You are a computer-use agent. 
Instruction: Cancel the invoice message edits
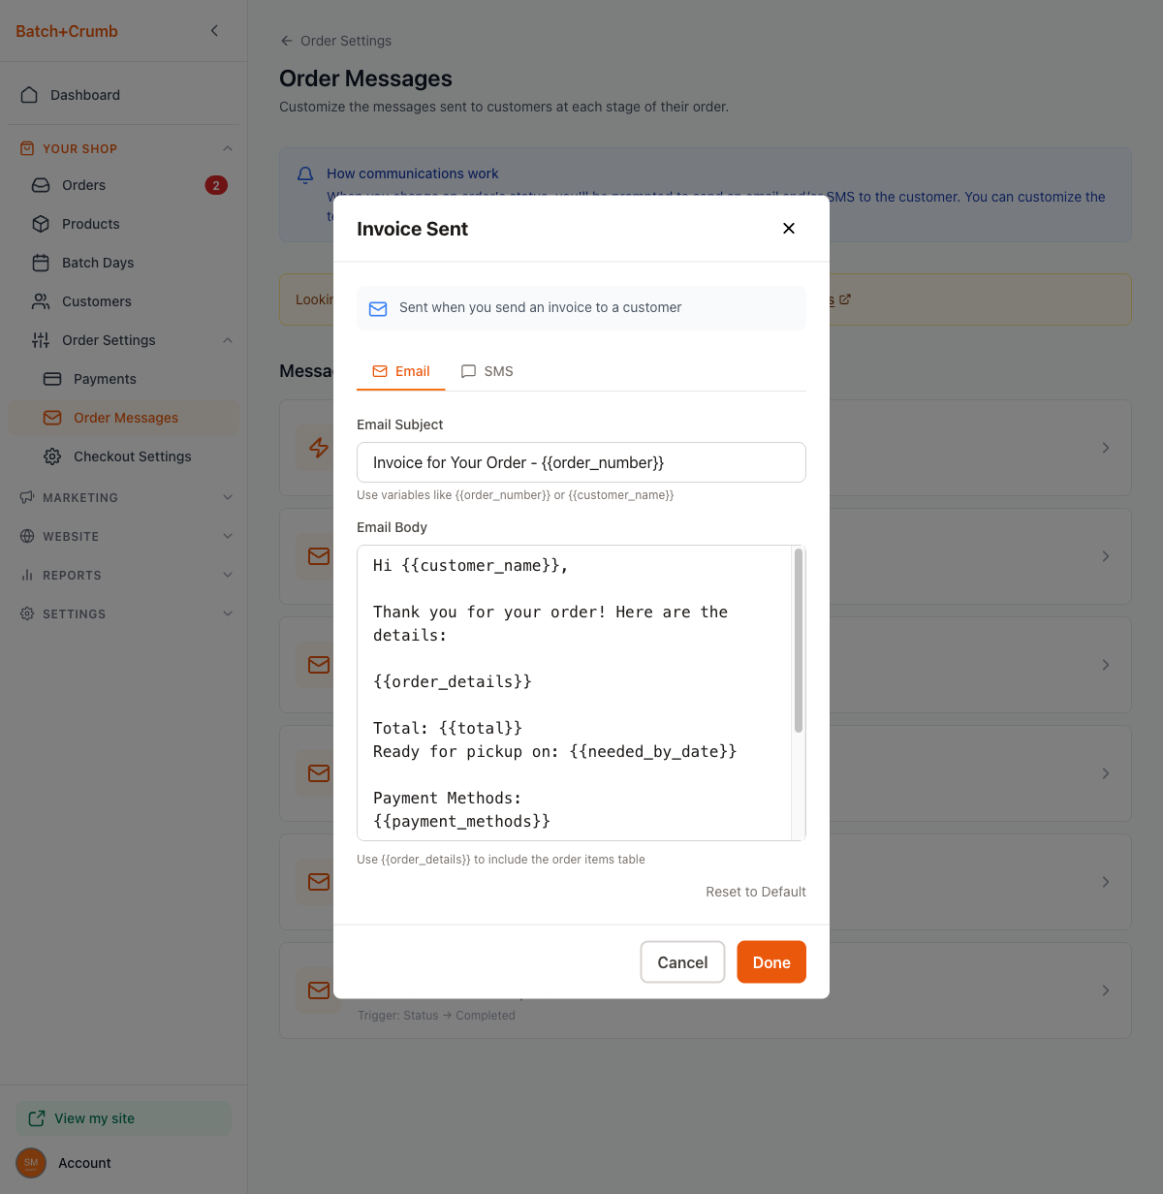point(682,962)
